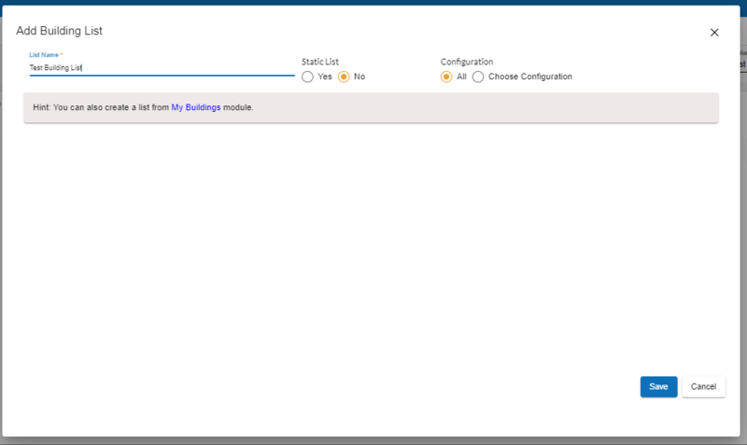Click the 'No' text label
Image resolution: width=747 pixels, height=445 pixels.
click(x=359, y=76)
